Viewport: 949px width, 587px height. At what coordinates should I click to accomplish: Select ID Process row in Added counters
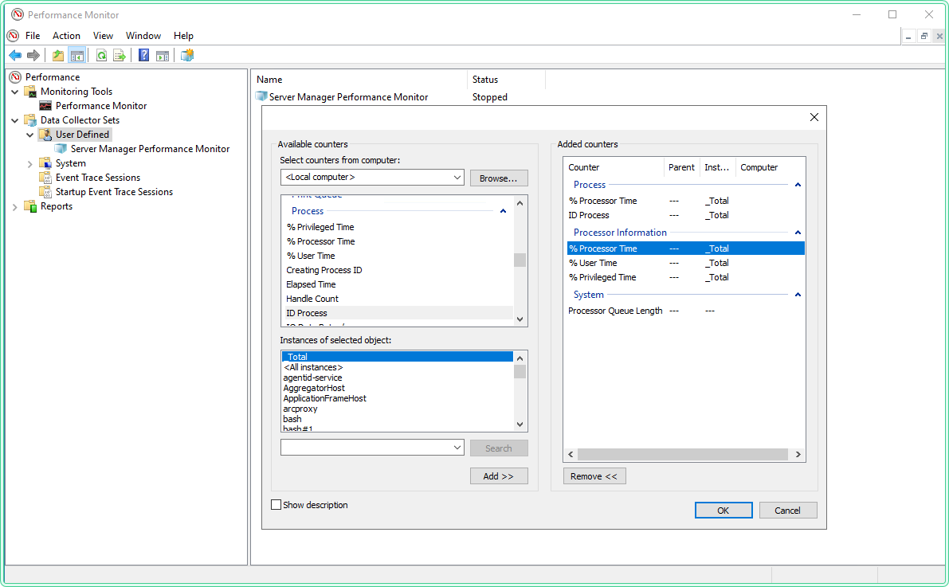point(686,215)
